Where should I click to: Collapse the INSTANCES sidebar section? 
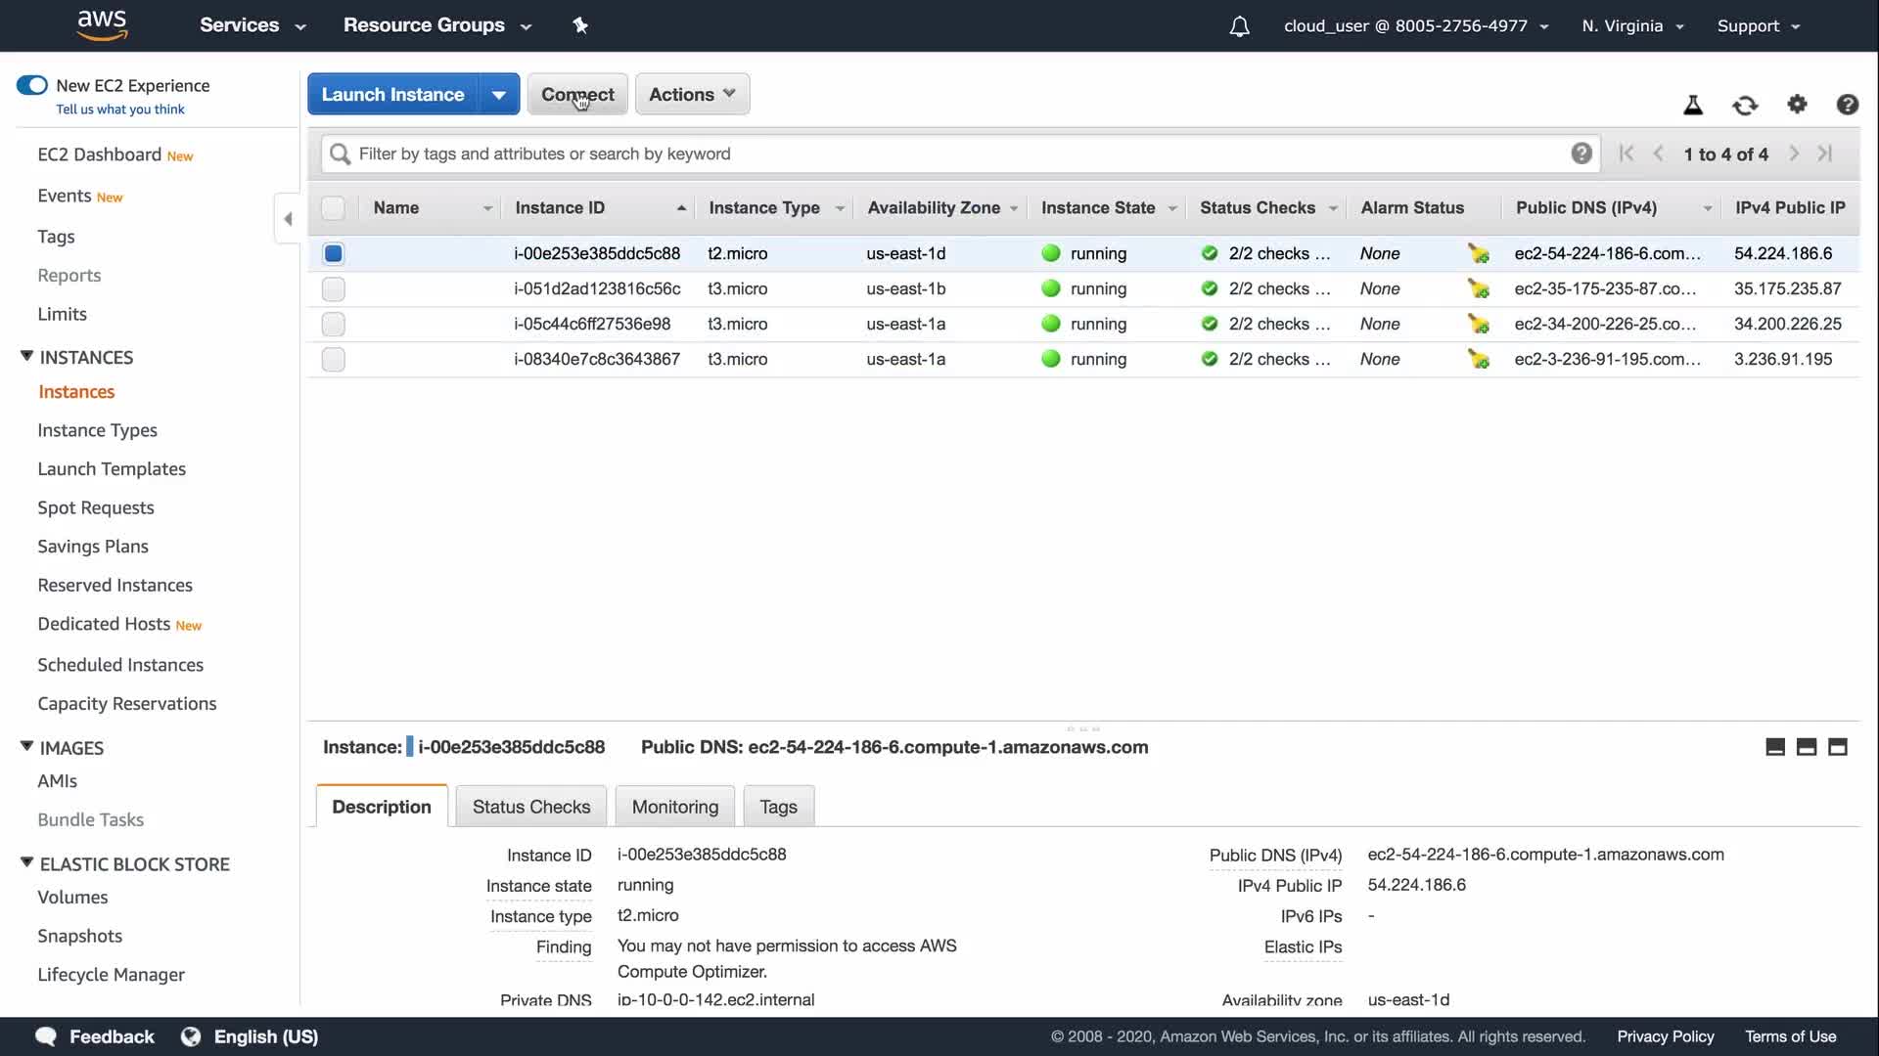point(27,357)
